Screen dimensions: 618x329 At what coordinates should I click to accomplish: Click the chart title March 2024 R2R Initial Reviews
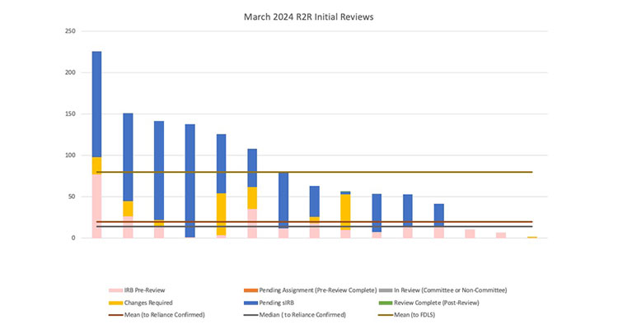click(309, 16)
